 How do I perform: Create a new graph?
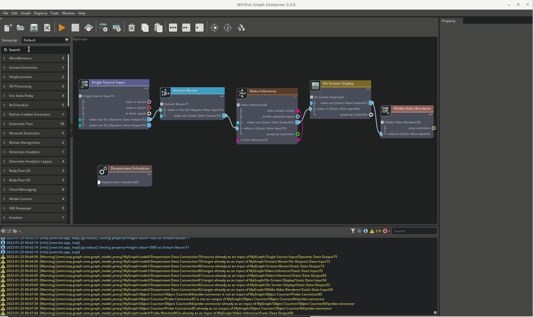(7, 28)
